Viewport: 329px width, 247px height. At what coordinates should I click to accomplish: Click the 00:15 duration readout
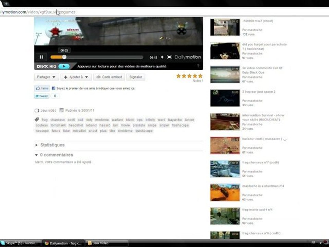coord(154,57)
